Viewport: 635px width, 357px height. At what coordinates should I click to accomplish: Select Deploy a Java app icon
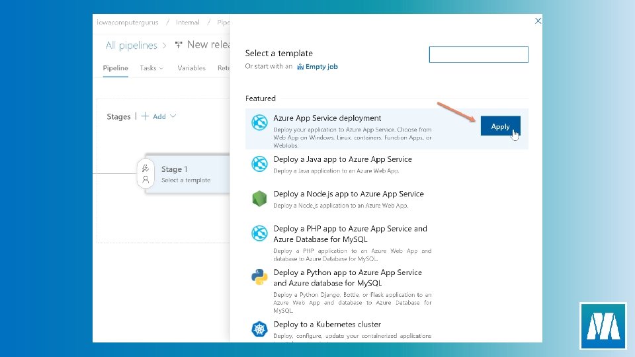point(259,163)
